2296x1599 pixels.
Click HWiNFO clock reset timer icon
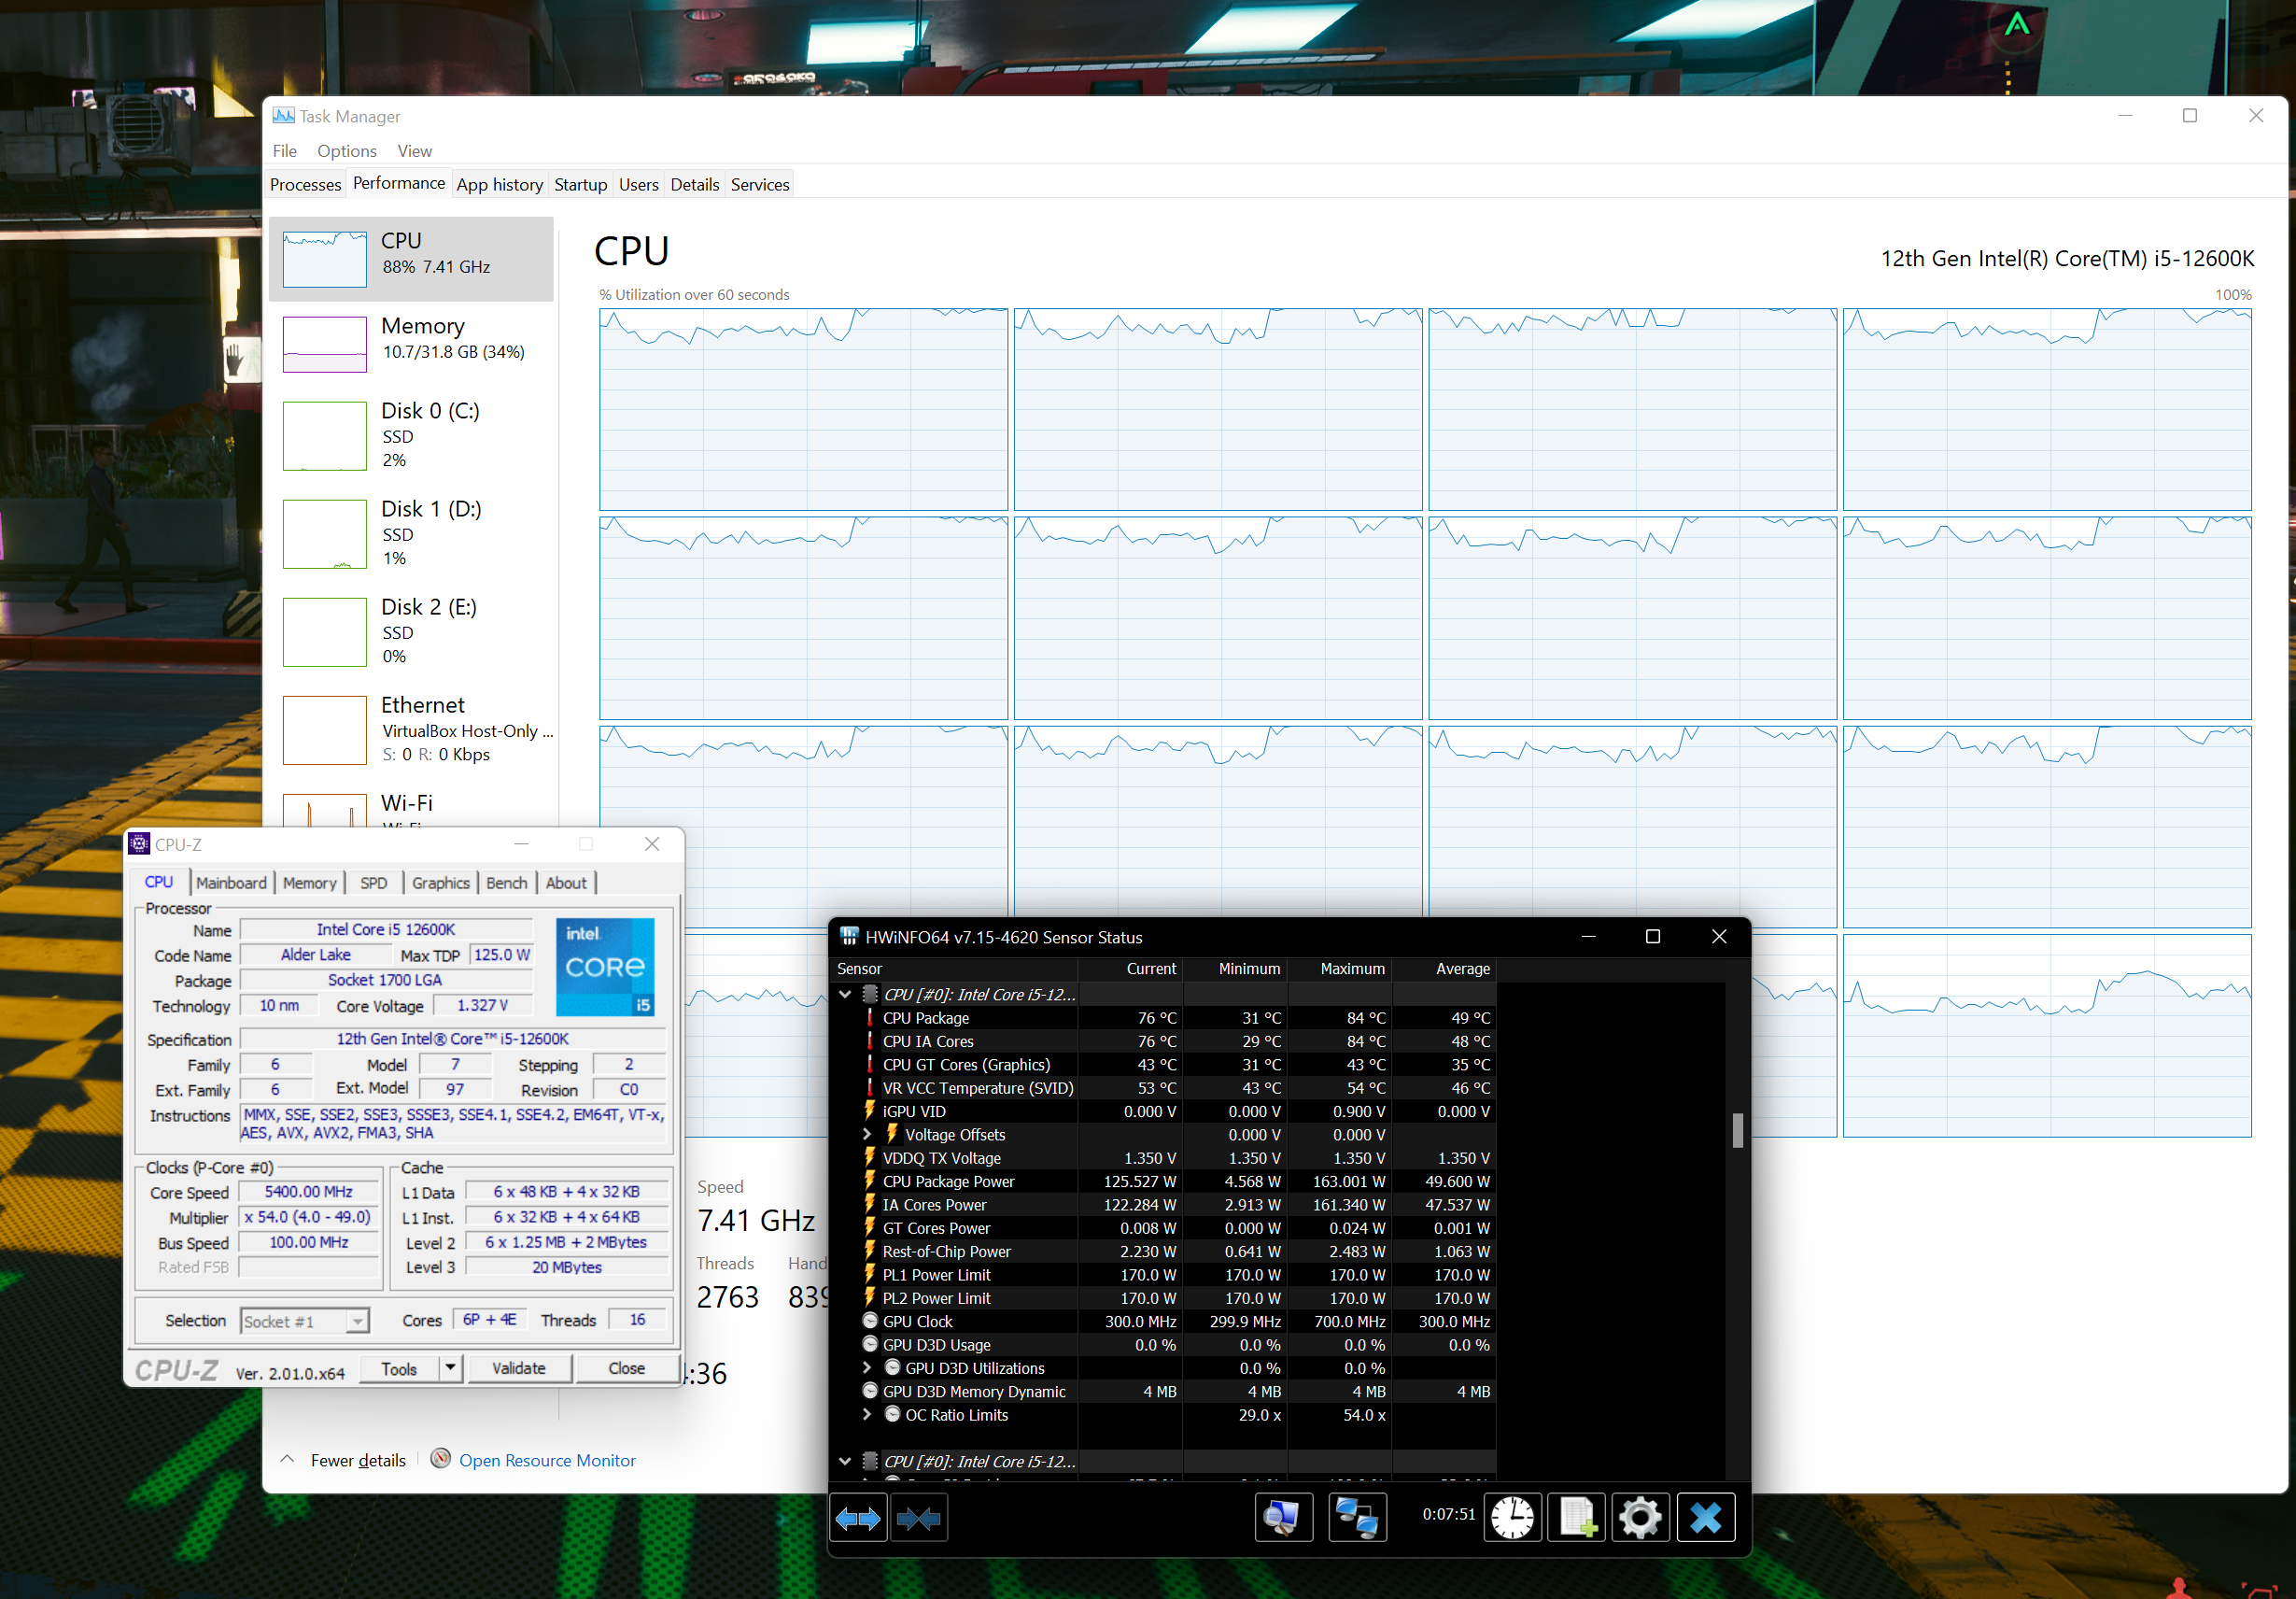click(x=1512, y=1518)
